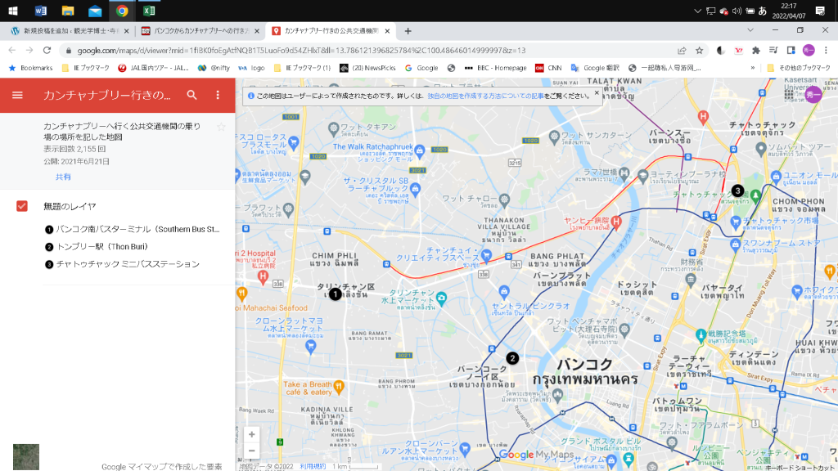
Task: Show hidden system tray icons
Action: coord(697,11)
